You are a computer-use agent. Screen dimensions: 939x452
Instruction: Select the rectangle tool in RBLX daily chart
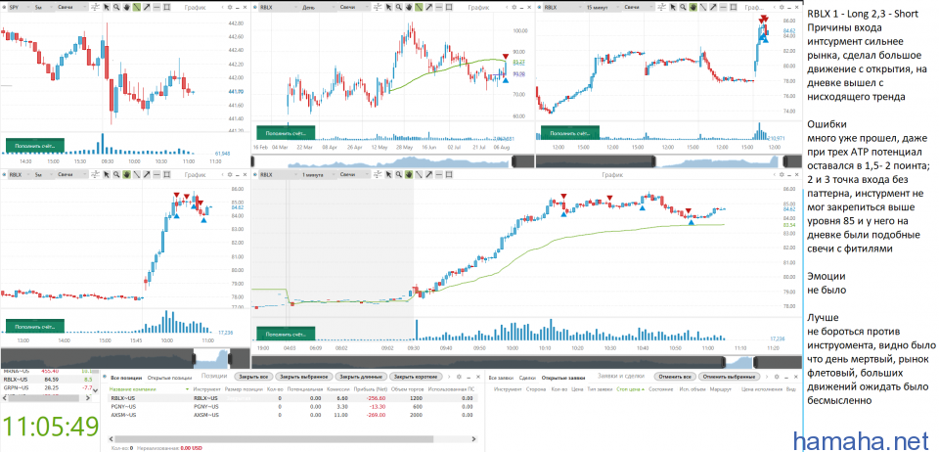(450, 7)
